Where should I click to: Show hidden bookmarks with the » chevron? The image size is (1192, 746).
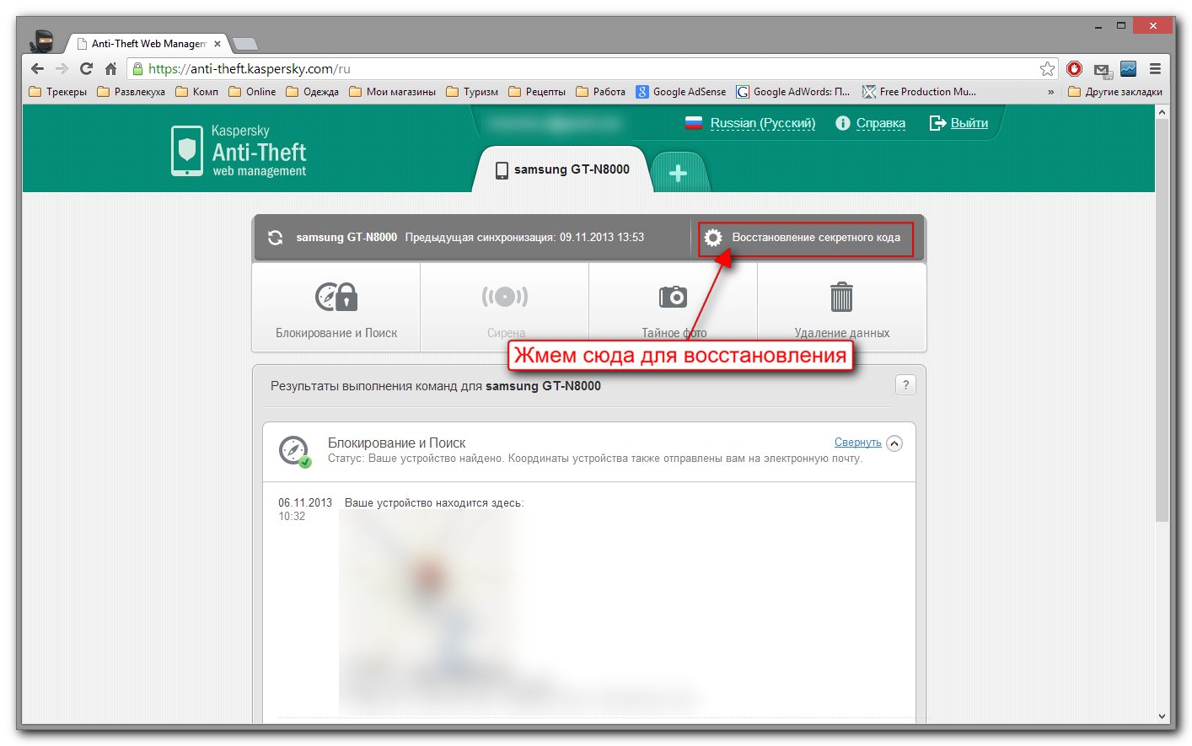(x=1050, y=92)
